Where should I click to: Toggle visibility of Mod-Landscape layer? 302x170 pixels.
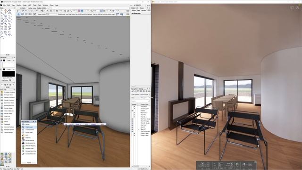[x=133, y=131]
